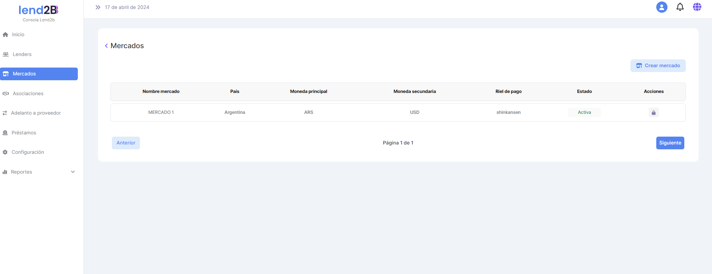The width and height of the screenshot is (712, 274).
Task: Select the MERCADO 1 row name
Action: point(161,112)
